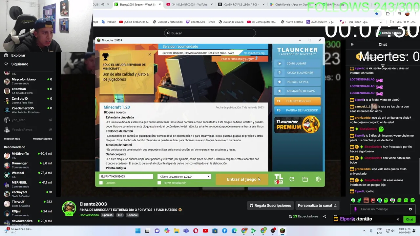This screenshot has width=420, height=236.
Task: Click the ELSANTOKING2003 username field
Action: pyautogui.click(x=126, y=177)
